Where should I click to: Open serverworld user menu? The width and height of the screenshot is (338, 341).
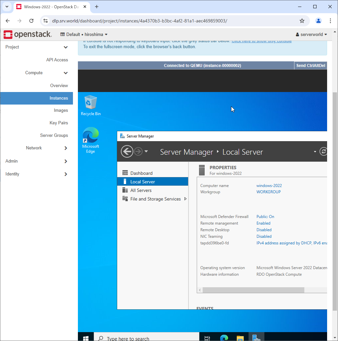pos(311,34)
